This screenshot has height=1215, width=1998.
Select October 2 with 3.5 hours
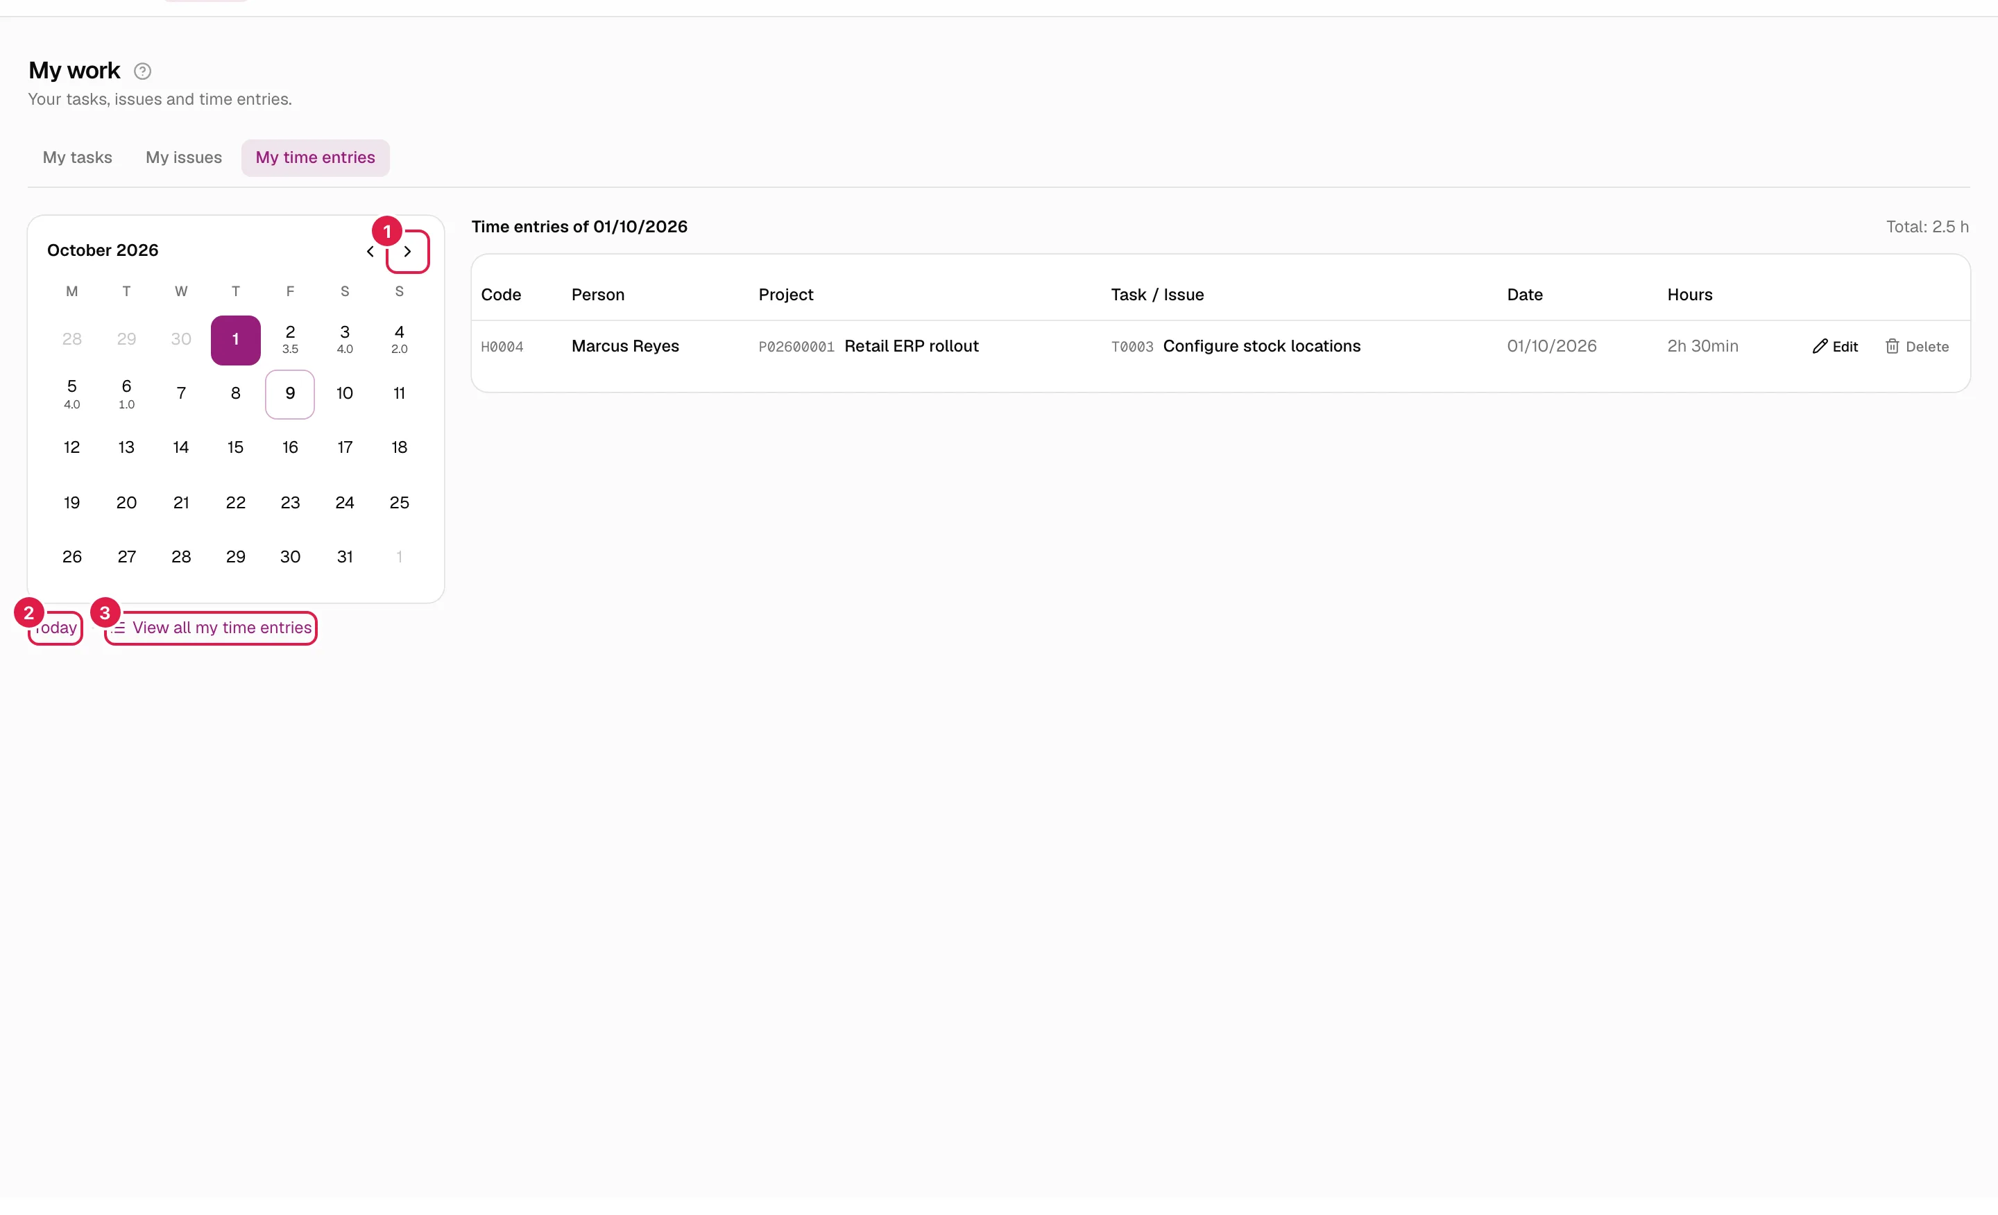(290, 340)
